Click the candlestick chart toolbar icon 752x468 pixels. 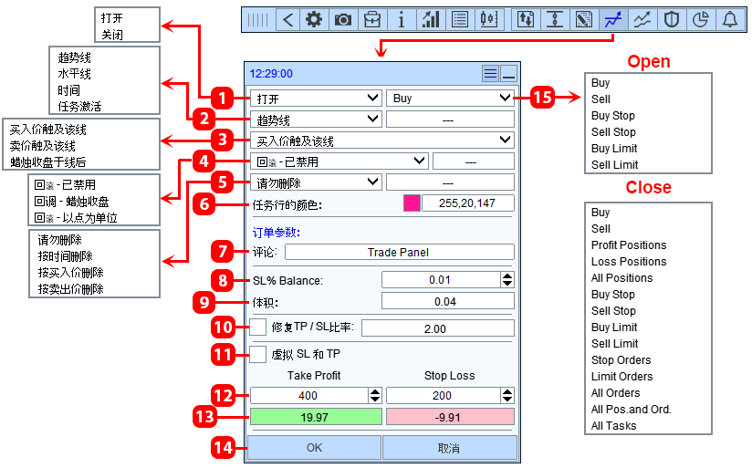tap(488, 20)
